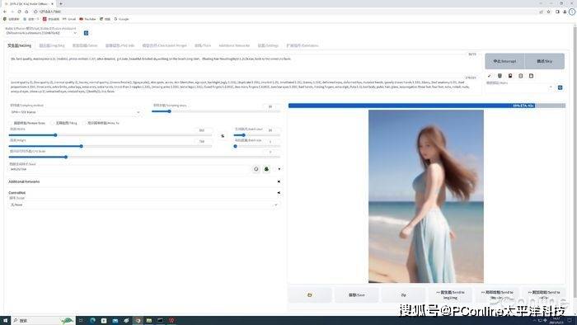Randomize the seed with the dice icon
Image resolution: width=577 pixels, height=325 pixels.
[x=256, y=169]
